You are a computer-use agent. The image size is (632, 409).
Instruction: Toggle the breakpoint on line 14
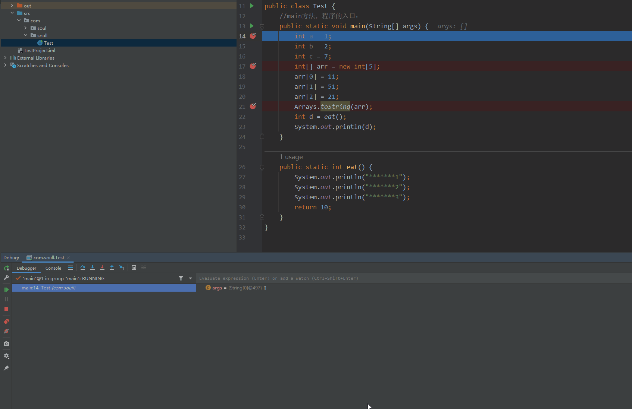coord(253,36)
